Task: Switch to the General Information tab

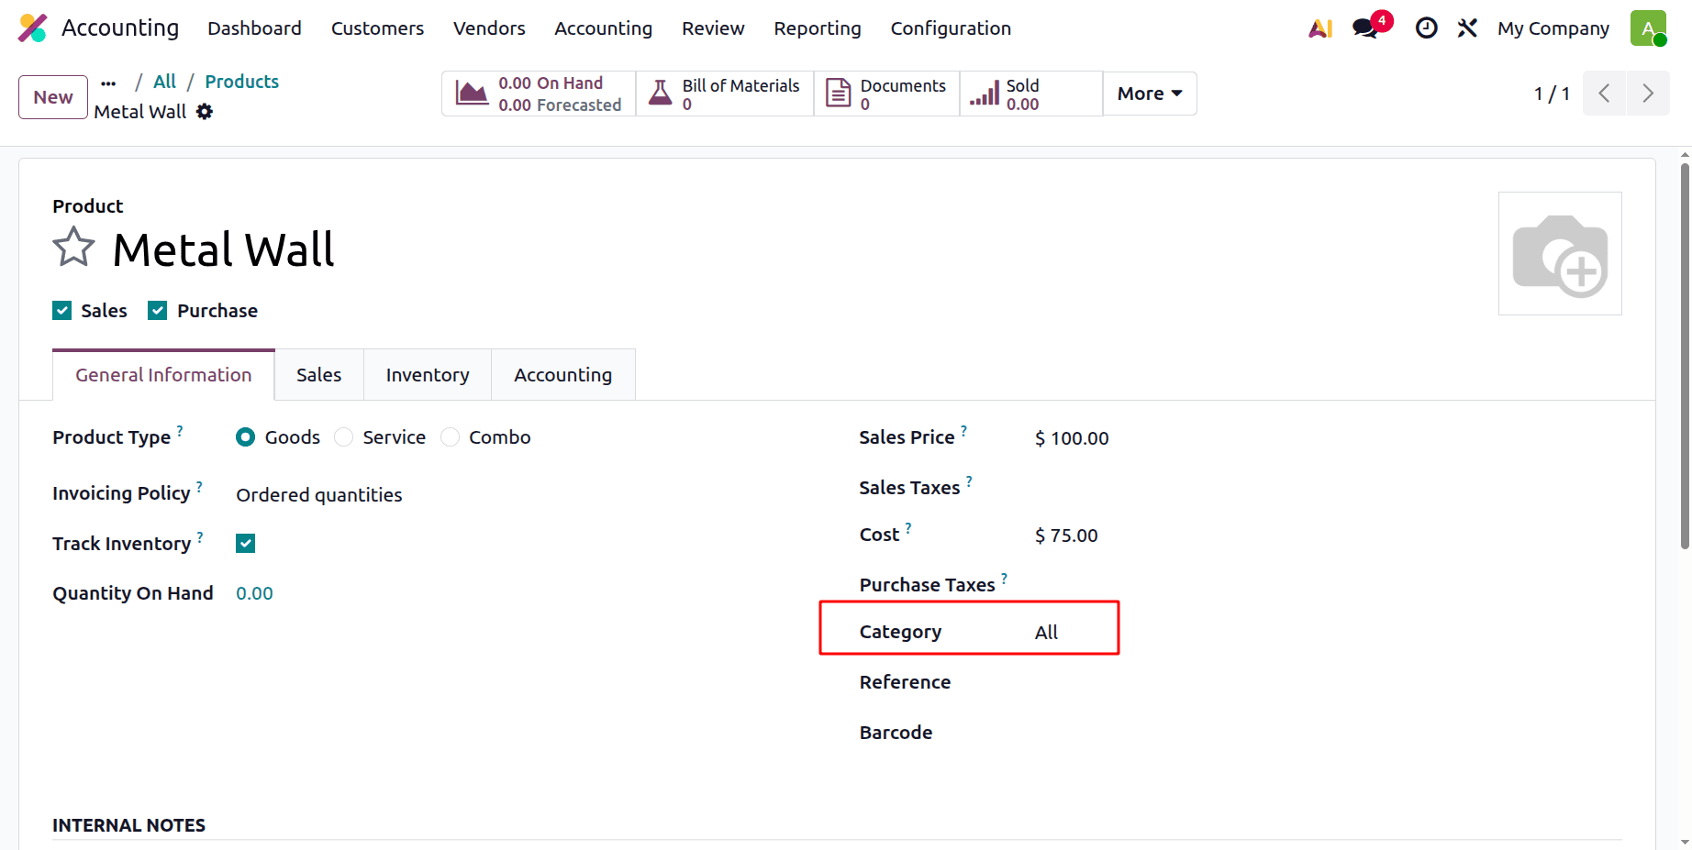Action: click(163, 375)
